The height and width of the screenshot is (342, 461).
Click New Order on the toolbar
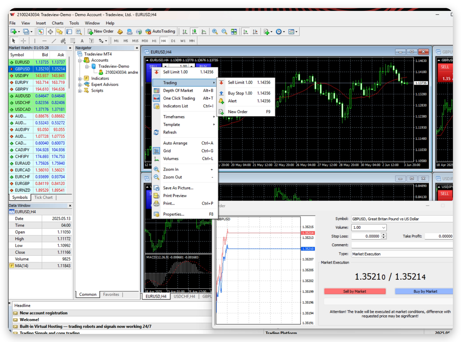100,31
